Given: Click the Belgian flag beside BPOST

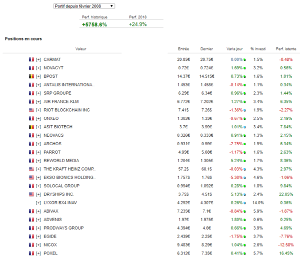Looking at the screenshot, I should (31, 76).
